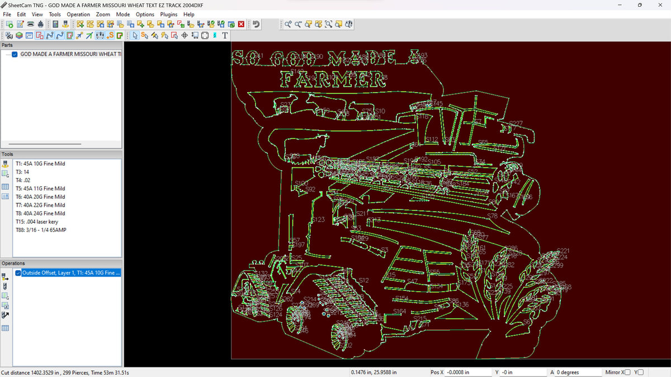Select tool T8: 40A 24G Fine Mild
671x377 pixels.
tap(40, 213)
